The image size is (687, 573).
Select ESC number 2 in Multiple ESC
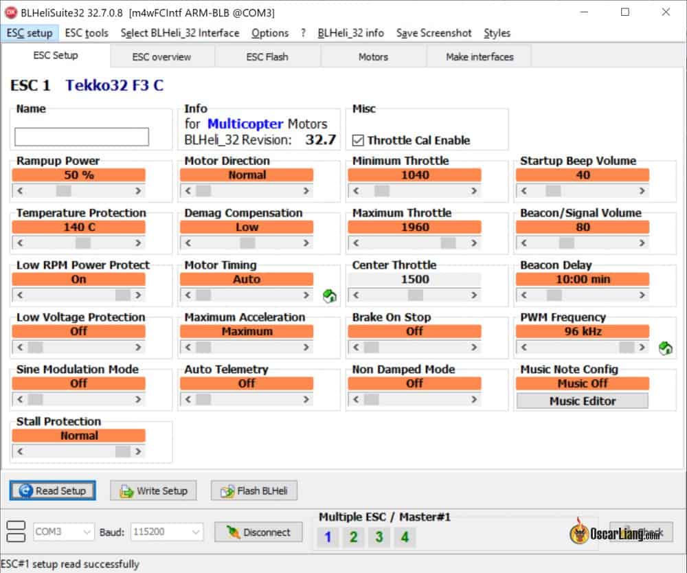354,537
